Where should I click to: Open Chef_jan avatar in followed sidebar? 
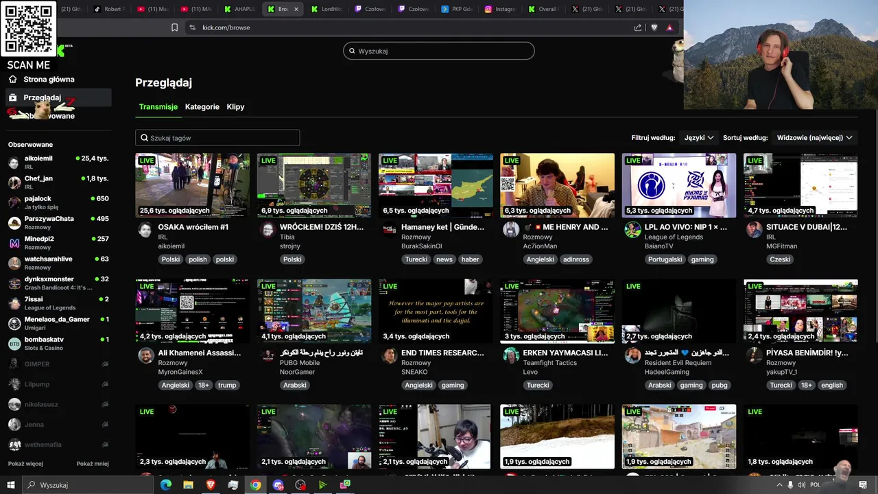(x=14, y=183)
